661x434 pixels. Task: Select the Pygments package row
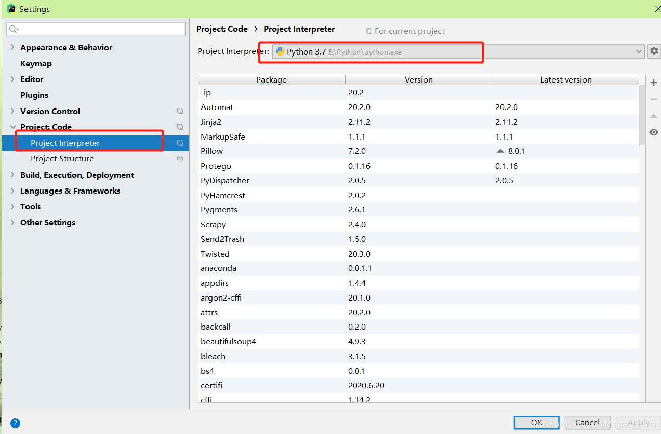(x=418, y=210)
